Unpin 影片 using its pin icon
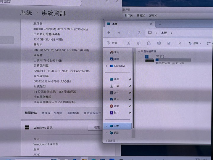213x160 pixels. [130, 113]
